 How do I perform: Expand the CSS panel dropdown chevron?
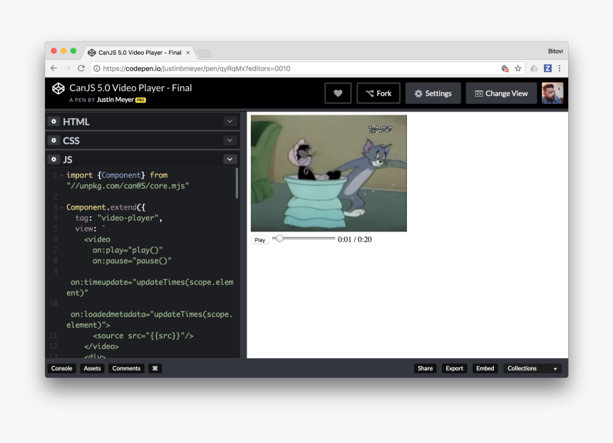click(230, 140)
